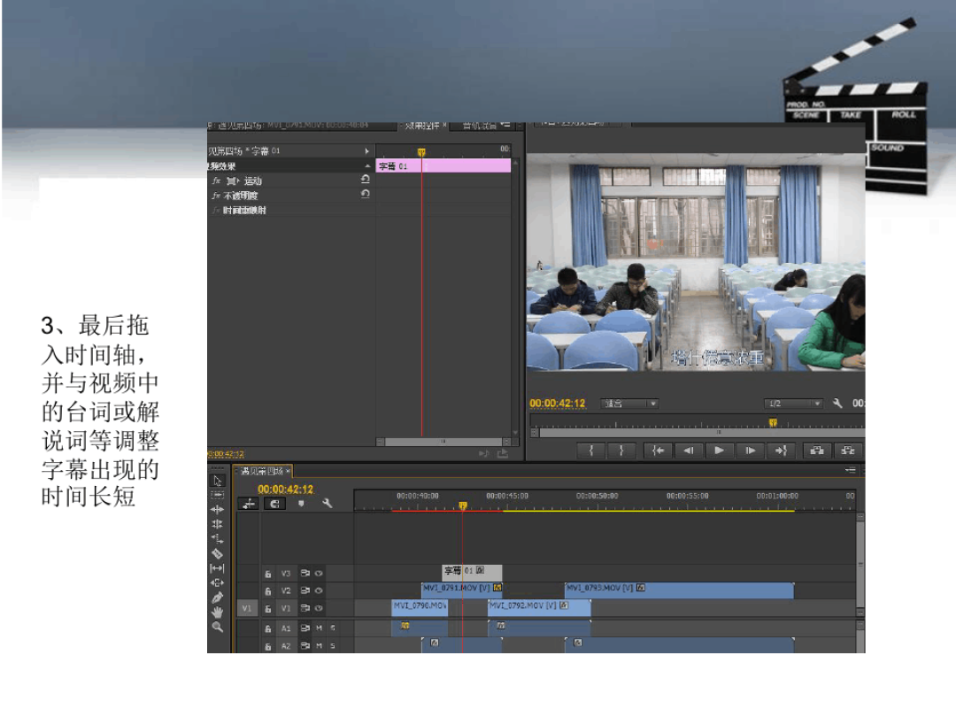The height and width of the screenshot is (717, 956).
Task: Hide track V2 output eye
Action: pyautogui.click(x=319, y=590)
